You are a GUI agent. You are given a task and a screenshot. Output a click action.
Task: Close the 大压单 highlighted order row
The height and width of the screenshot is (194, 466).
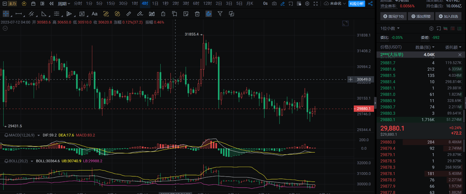(460, 55)
